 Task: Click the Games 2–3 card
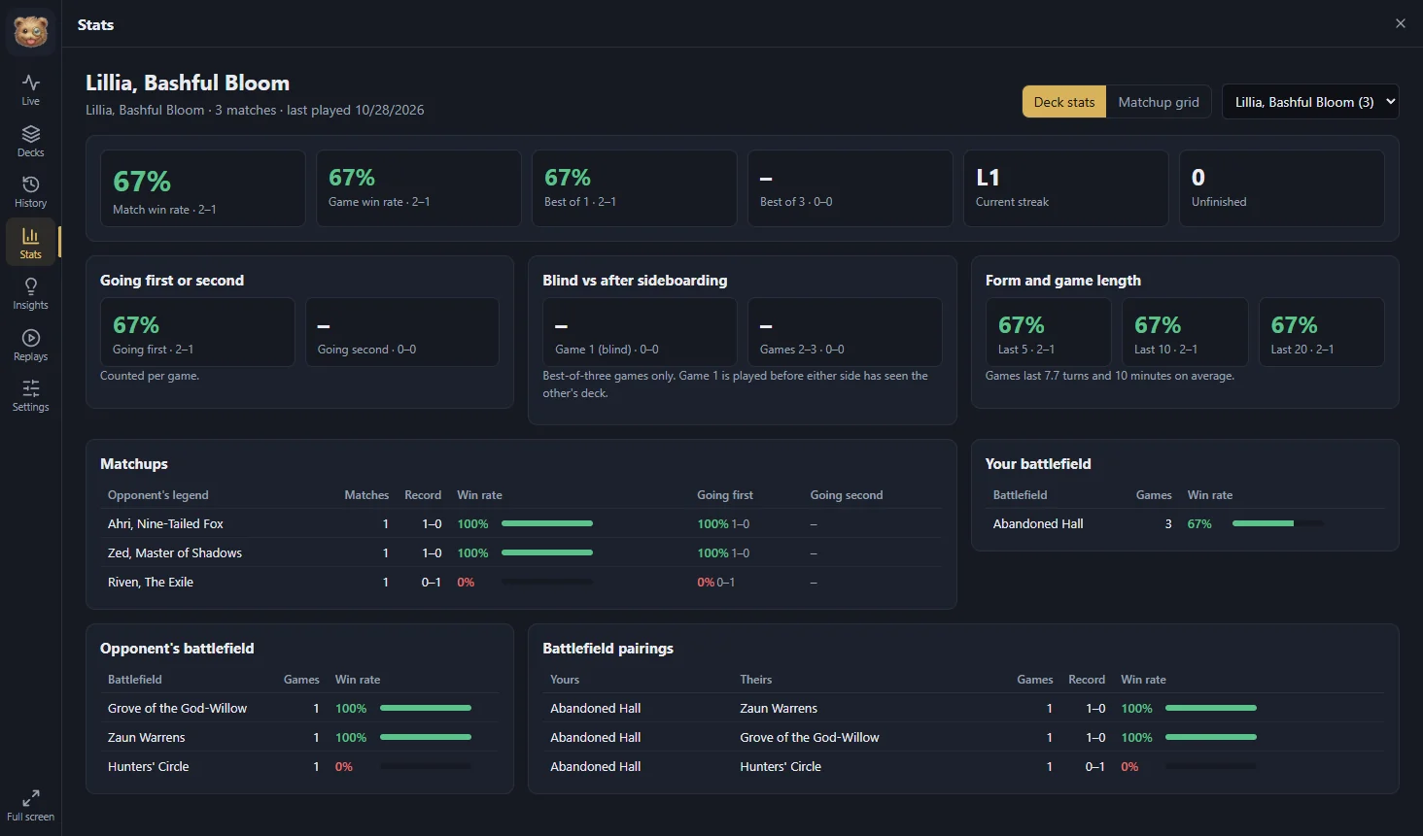coord(845,332)
